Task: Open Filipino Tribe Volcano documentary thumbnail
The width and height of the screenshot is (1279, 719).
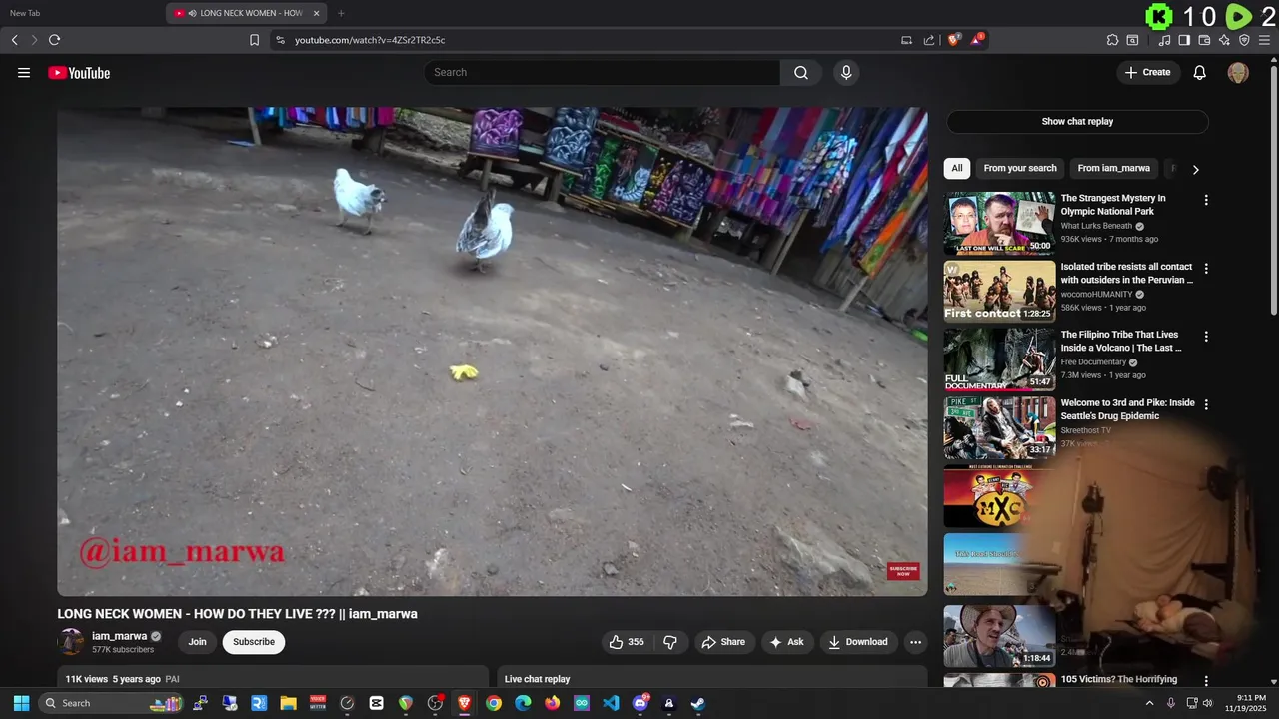Action: pyautogui.click(x=999, y=359)
